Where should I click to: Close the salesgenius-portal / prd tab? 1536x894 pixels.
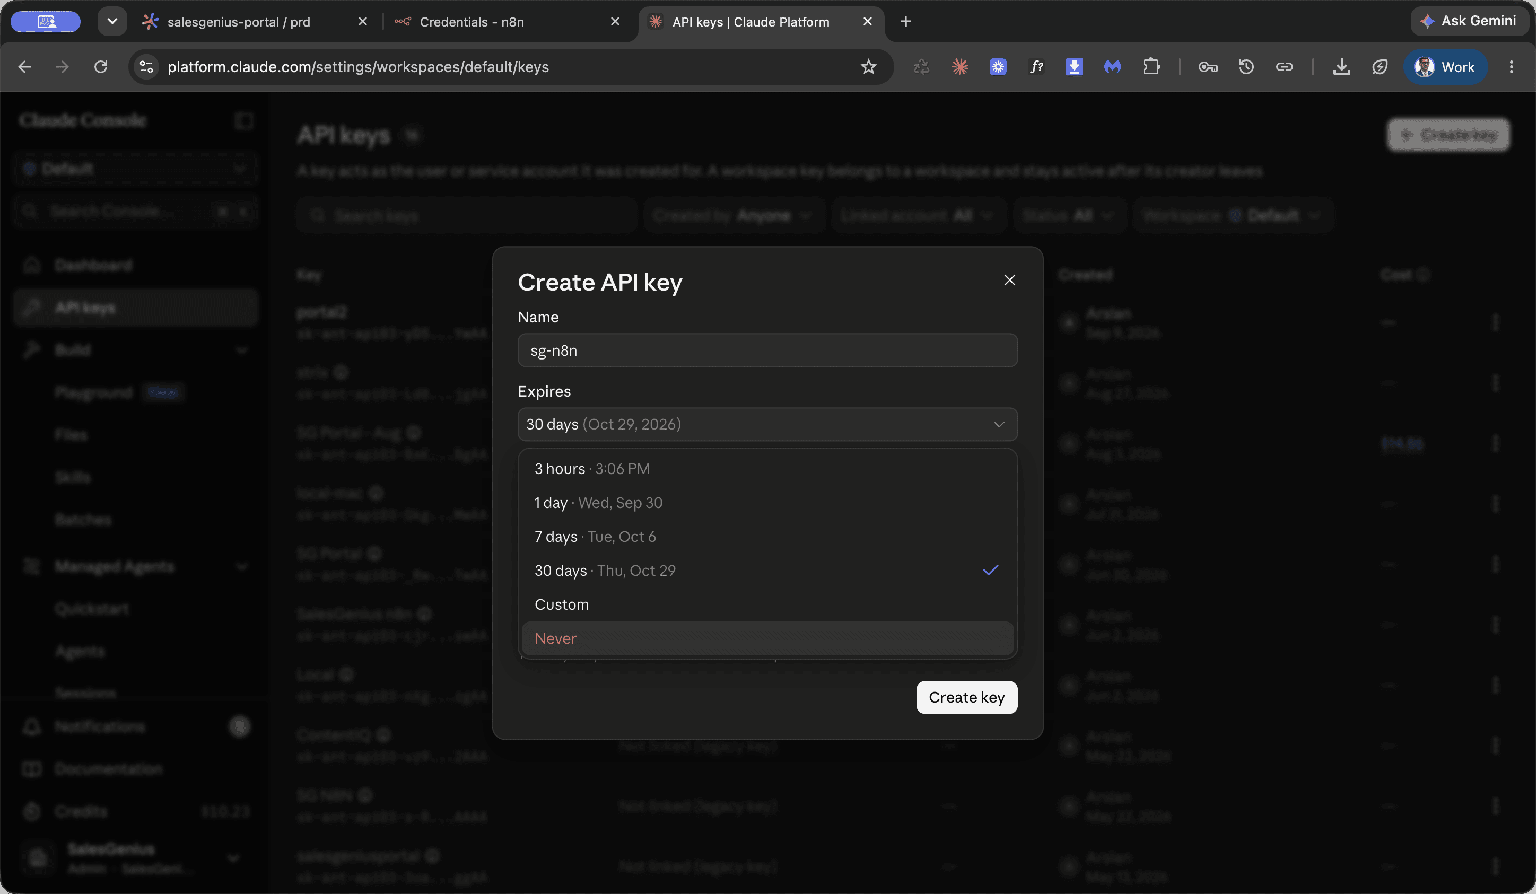click(x=363, y=21)
